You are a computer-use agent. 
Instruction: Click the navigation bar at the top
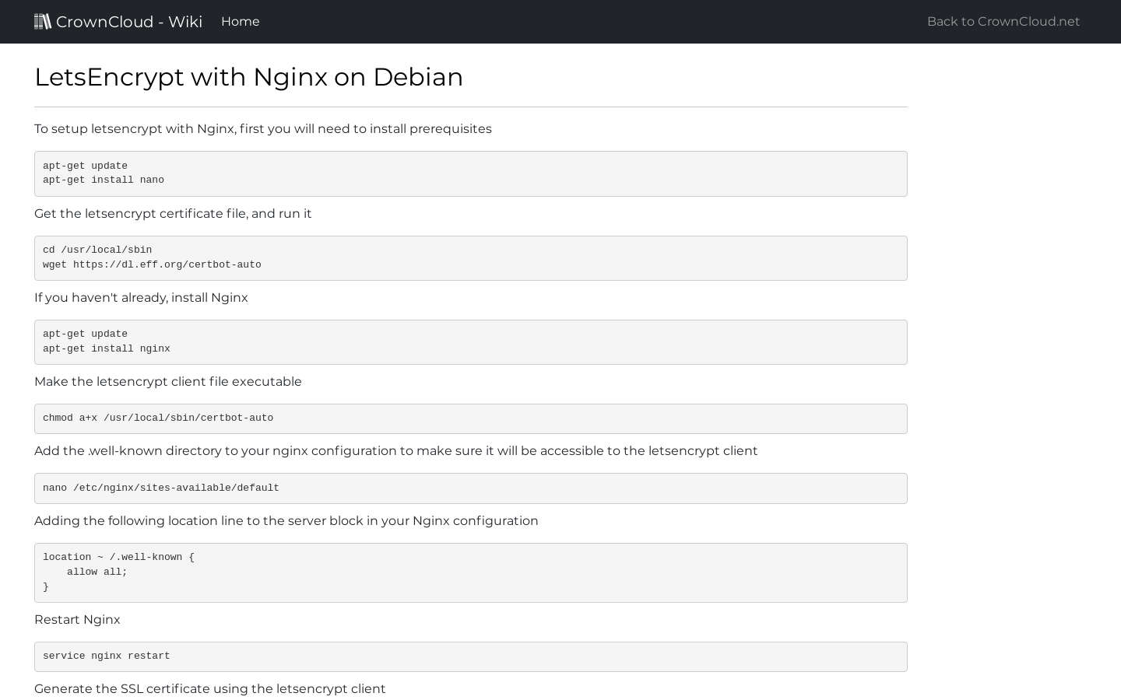(x=560, y=21)
